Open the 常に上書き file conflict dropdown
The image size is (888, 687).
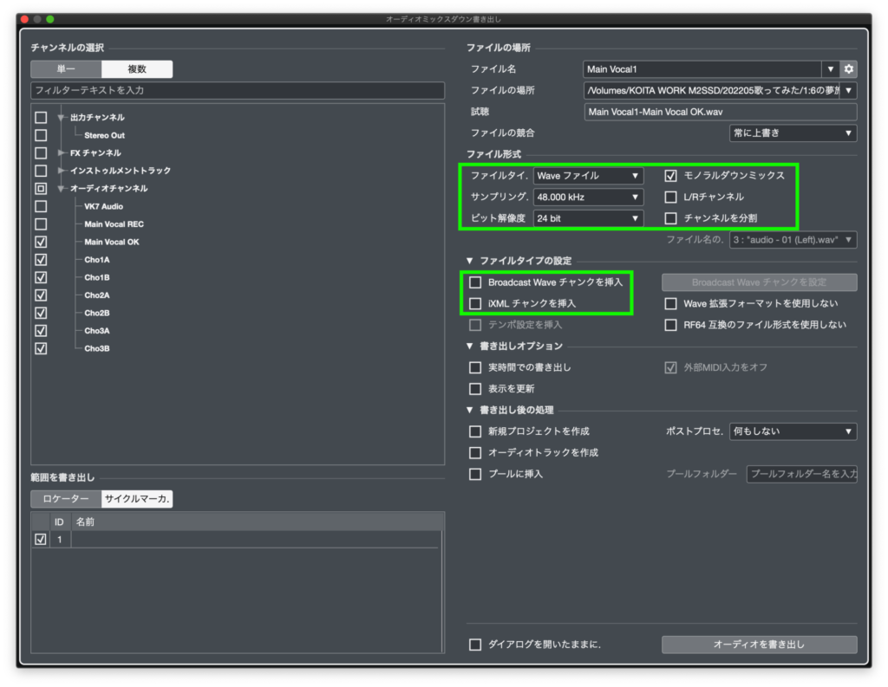tap(793, 133)
